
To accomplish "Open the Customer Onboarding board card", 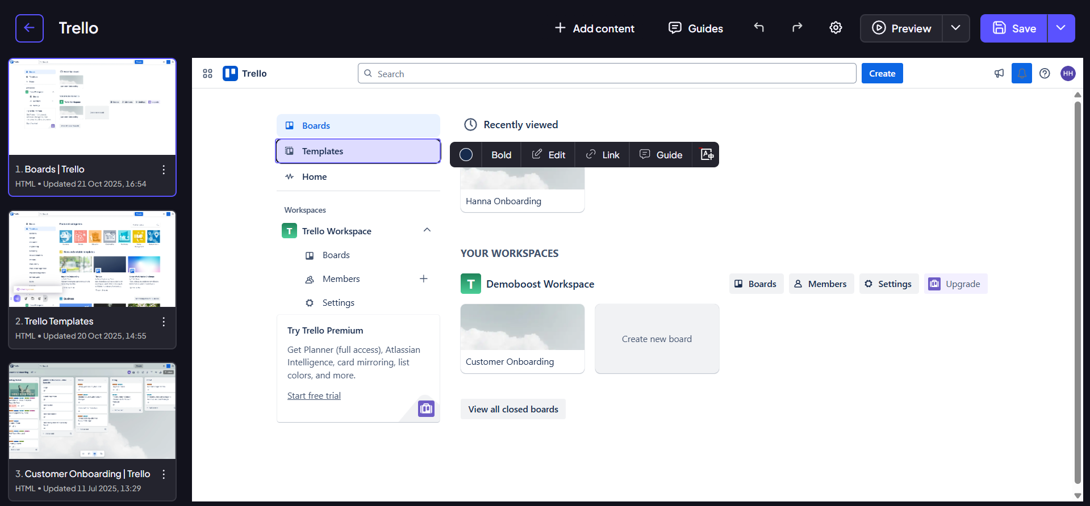I will 523,339.
